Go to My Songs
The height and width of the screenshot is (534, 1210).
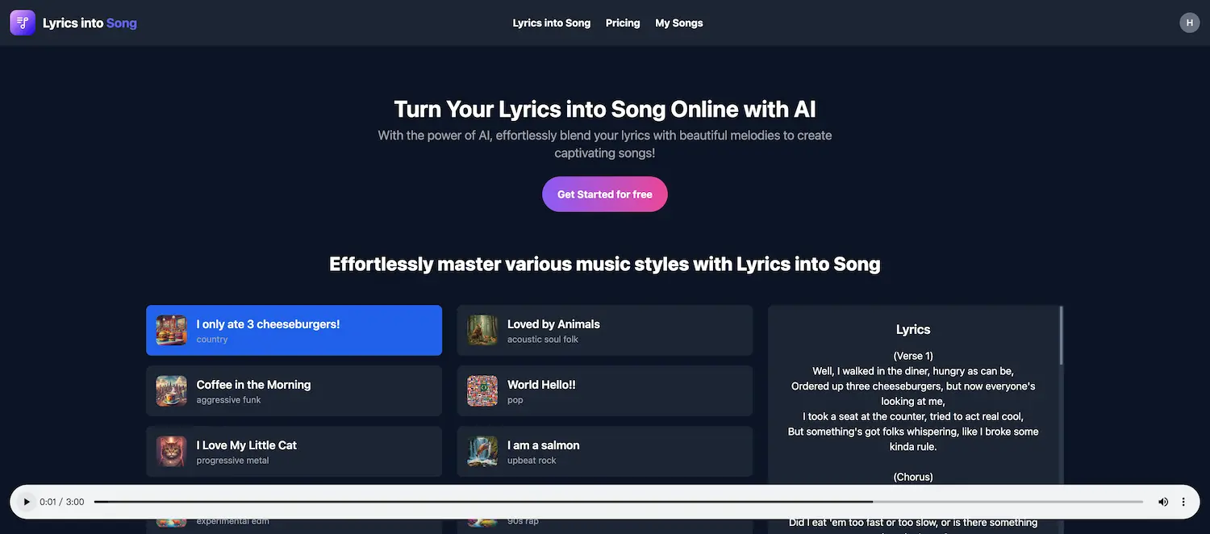coord(678,22)
